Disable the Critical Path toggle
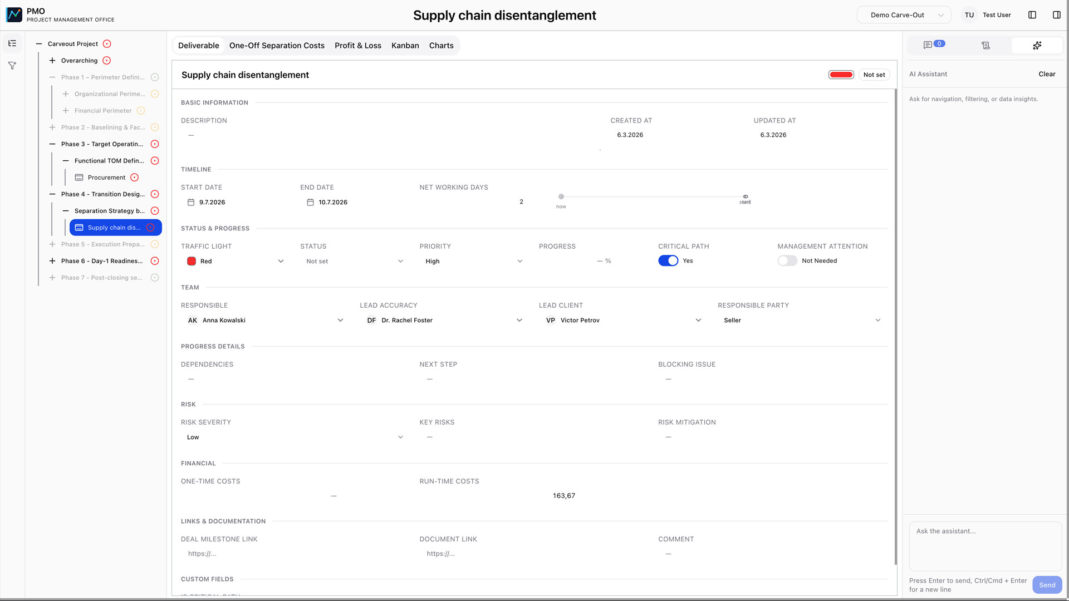Screen dimensions: 1069x601 (668, 260)
